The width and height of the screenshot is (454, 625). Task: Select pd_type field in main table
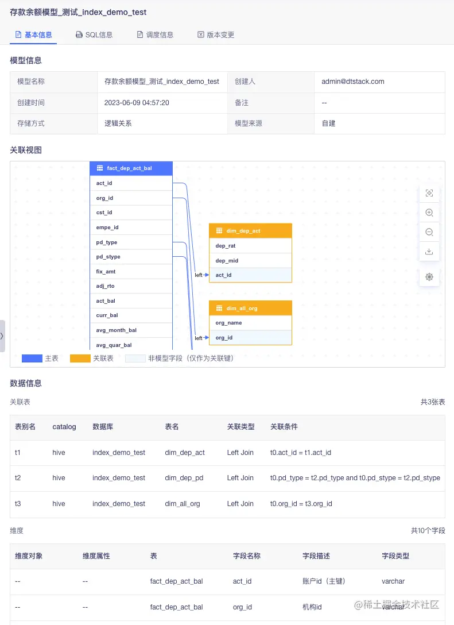(x=131, y=242)
